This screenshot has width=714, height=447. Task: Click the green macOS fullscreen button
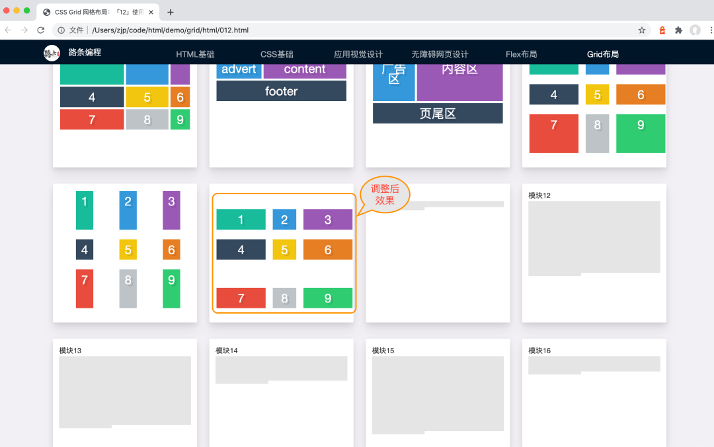pos(27,11)
